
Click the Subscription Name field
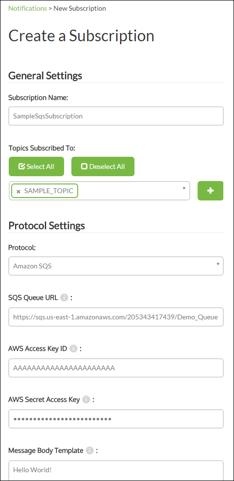click(x=116, y=116)
